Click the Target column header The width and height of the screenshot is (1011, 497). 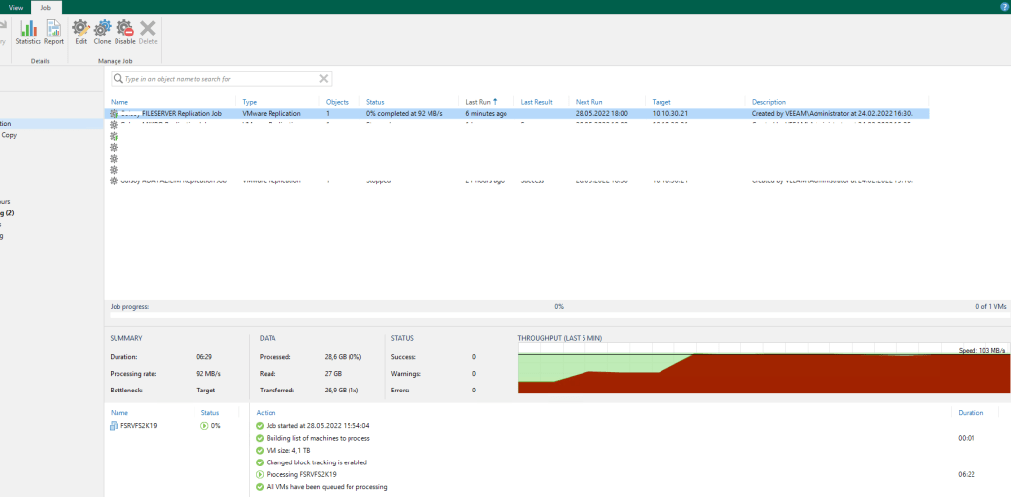(661, 102)
